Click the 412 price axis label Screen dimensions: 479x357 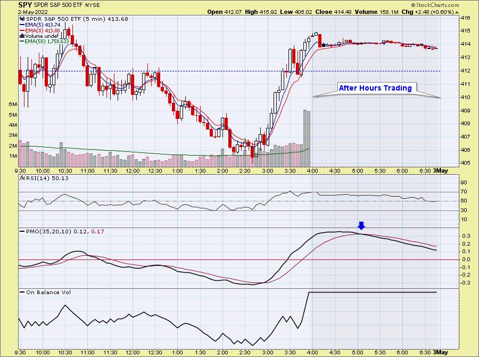(x=465, y=71)
